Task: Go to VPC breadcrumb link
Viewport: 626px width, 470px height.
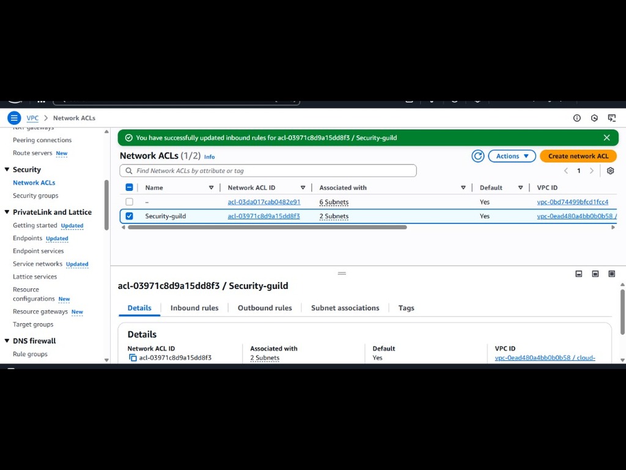Action: pos(32,118)
